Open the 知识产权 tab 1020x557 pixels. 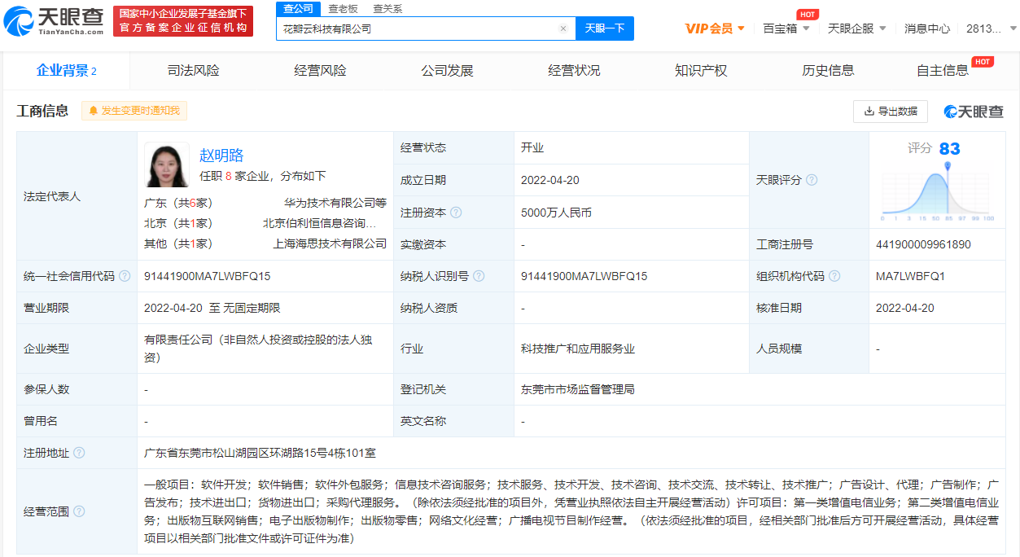701,71
